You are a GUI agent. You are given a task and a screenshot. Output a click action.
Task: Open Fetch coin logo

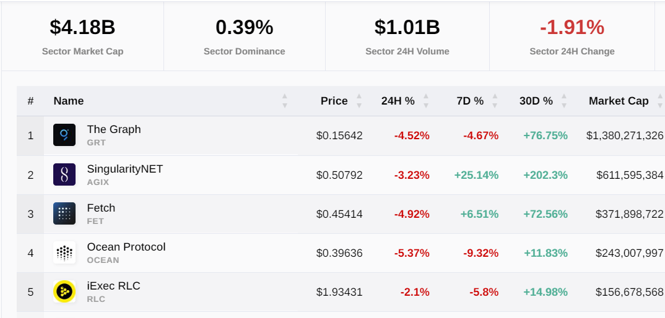tap(64, 213)
